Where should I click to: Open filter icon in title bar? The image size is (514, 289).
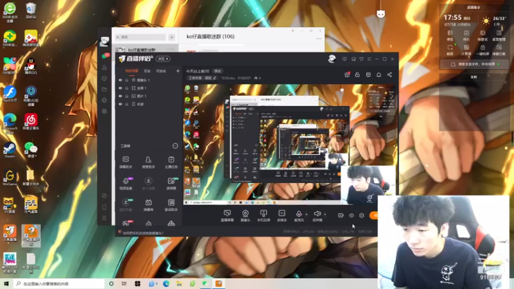click(x=361, y=59)
